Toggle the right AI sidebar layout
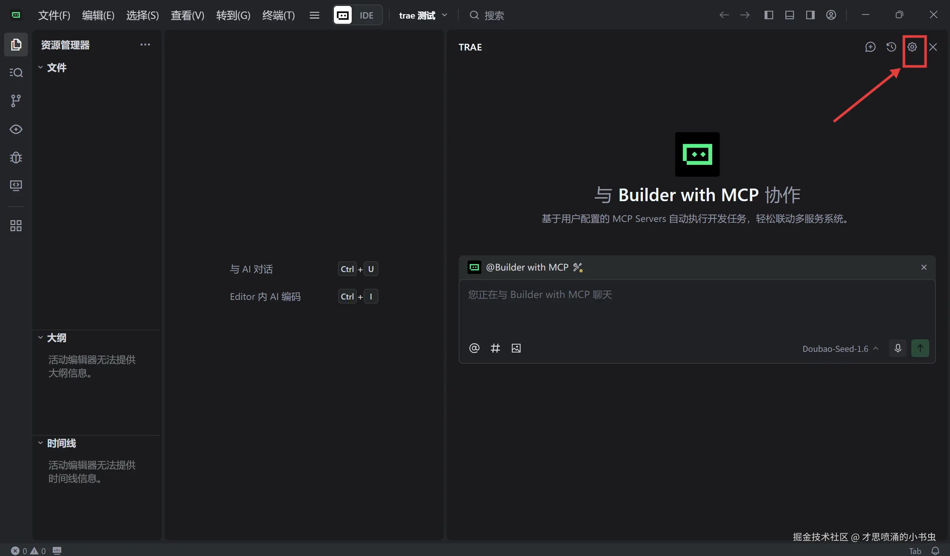 (810, 15)
